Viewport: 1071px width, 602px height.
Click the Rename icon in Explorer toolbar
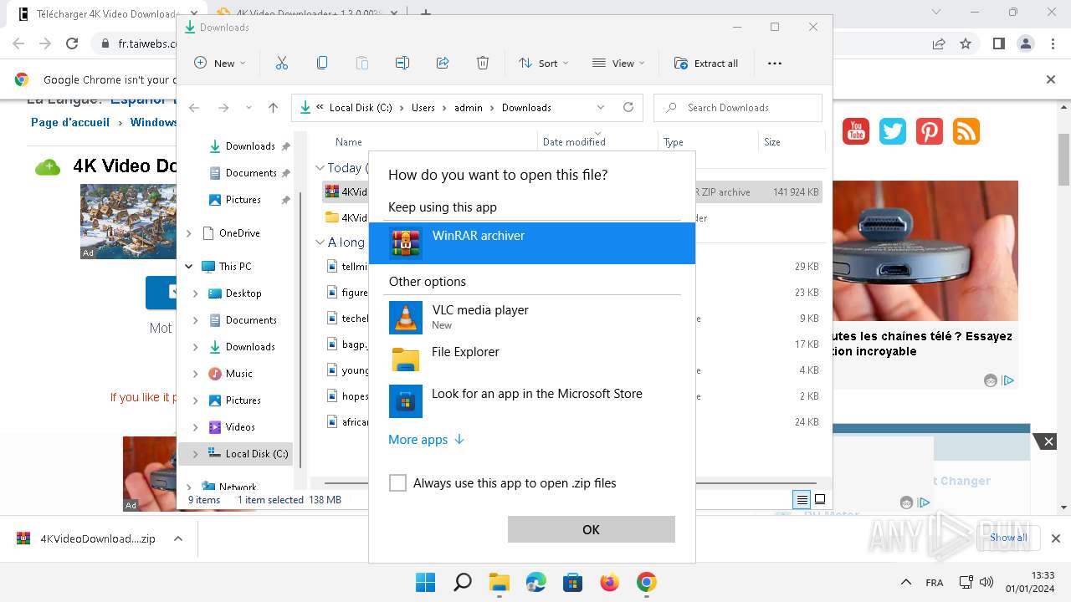402,63
